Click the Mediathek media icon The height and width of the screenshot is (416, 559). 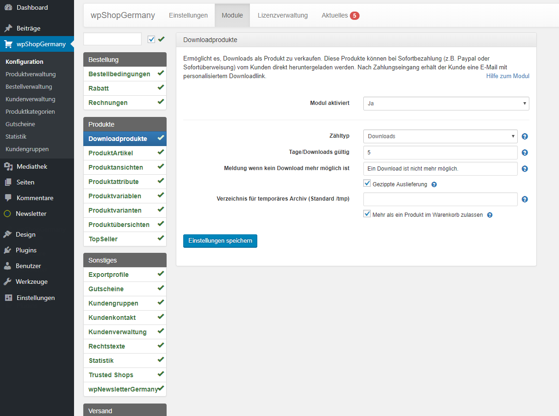click(x=8, y=166)
